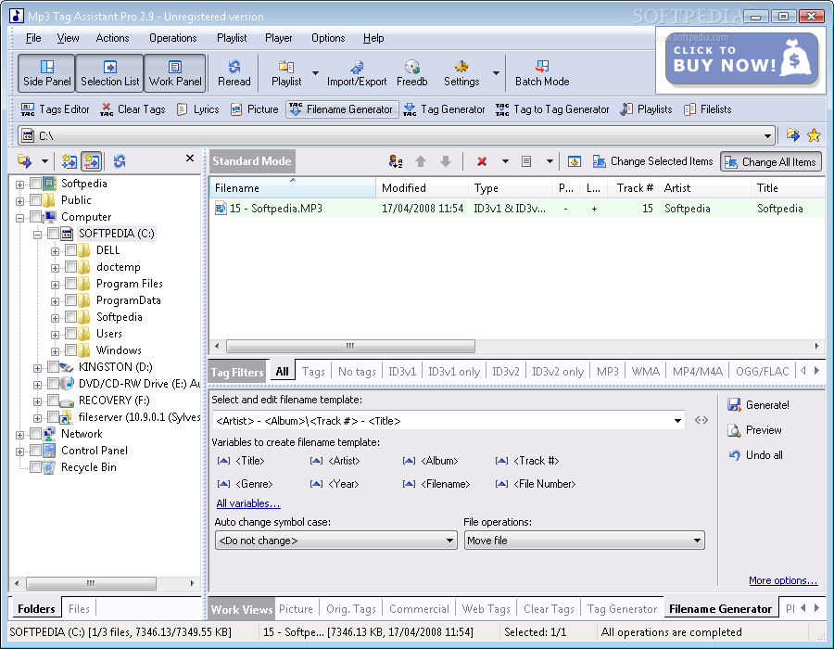The image size is (834, 649).
Task: Click the BUY NOW banner
Action: pos(741,60)
